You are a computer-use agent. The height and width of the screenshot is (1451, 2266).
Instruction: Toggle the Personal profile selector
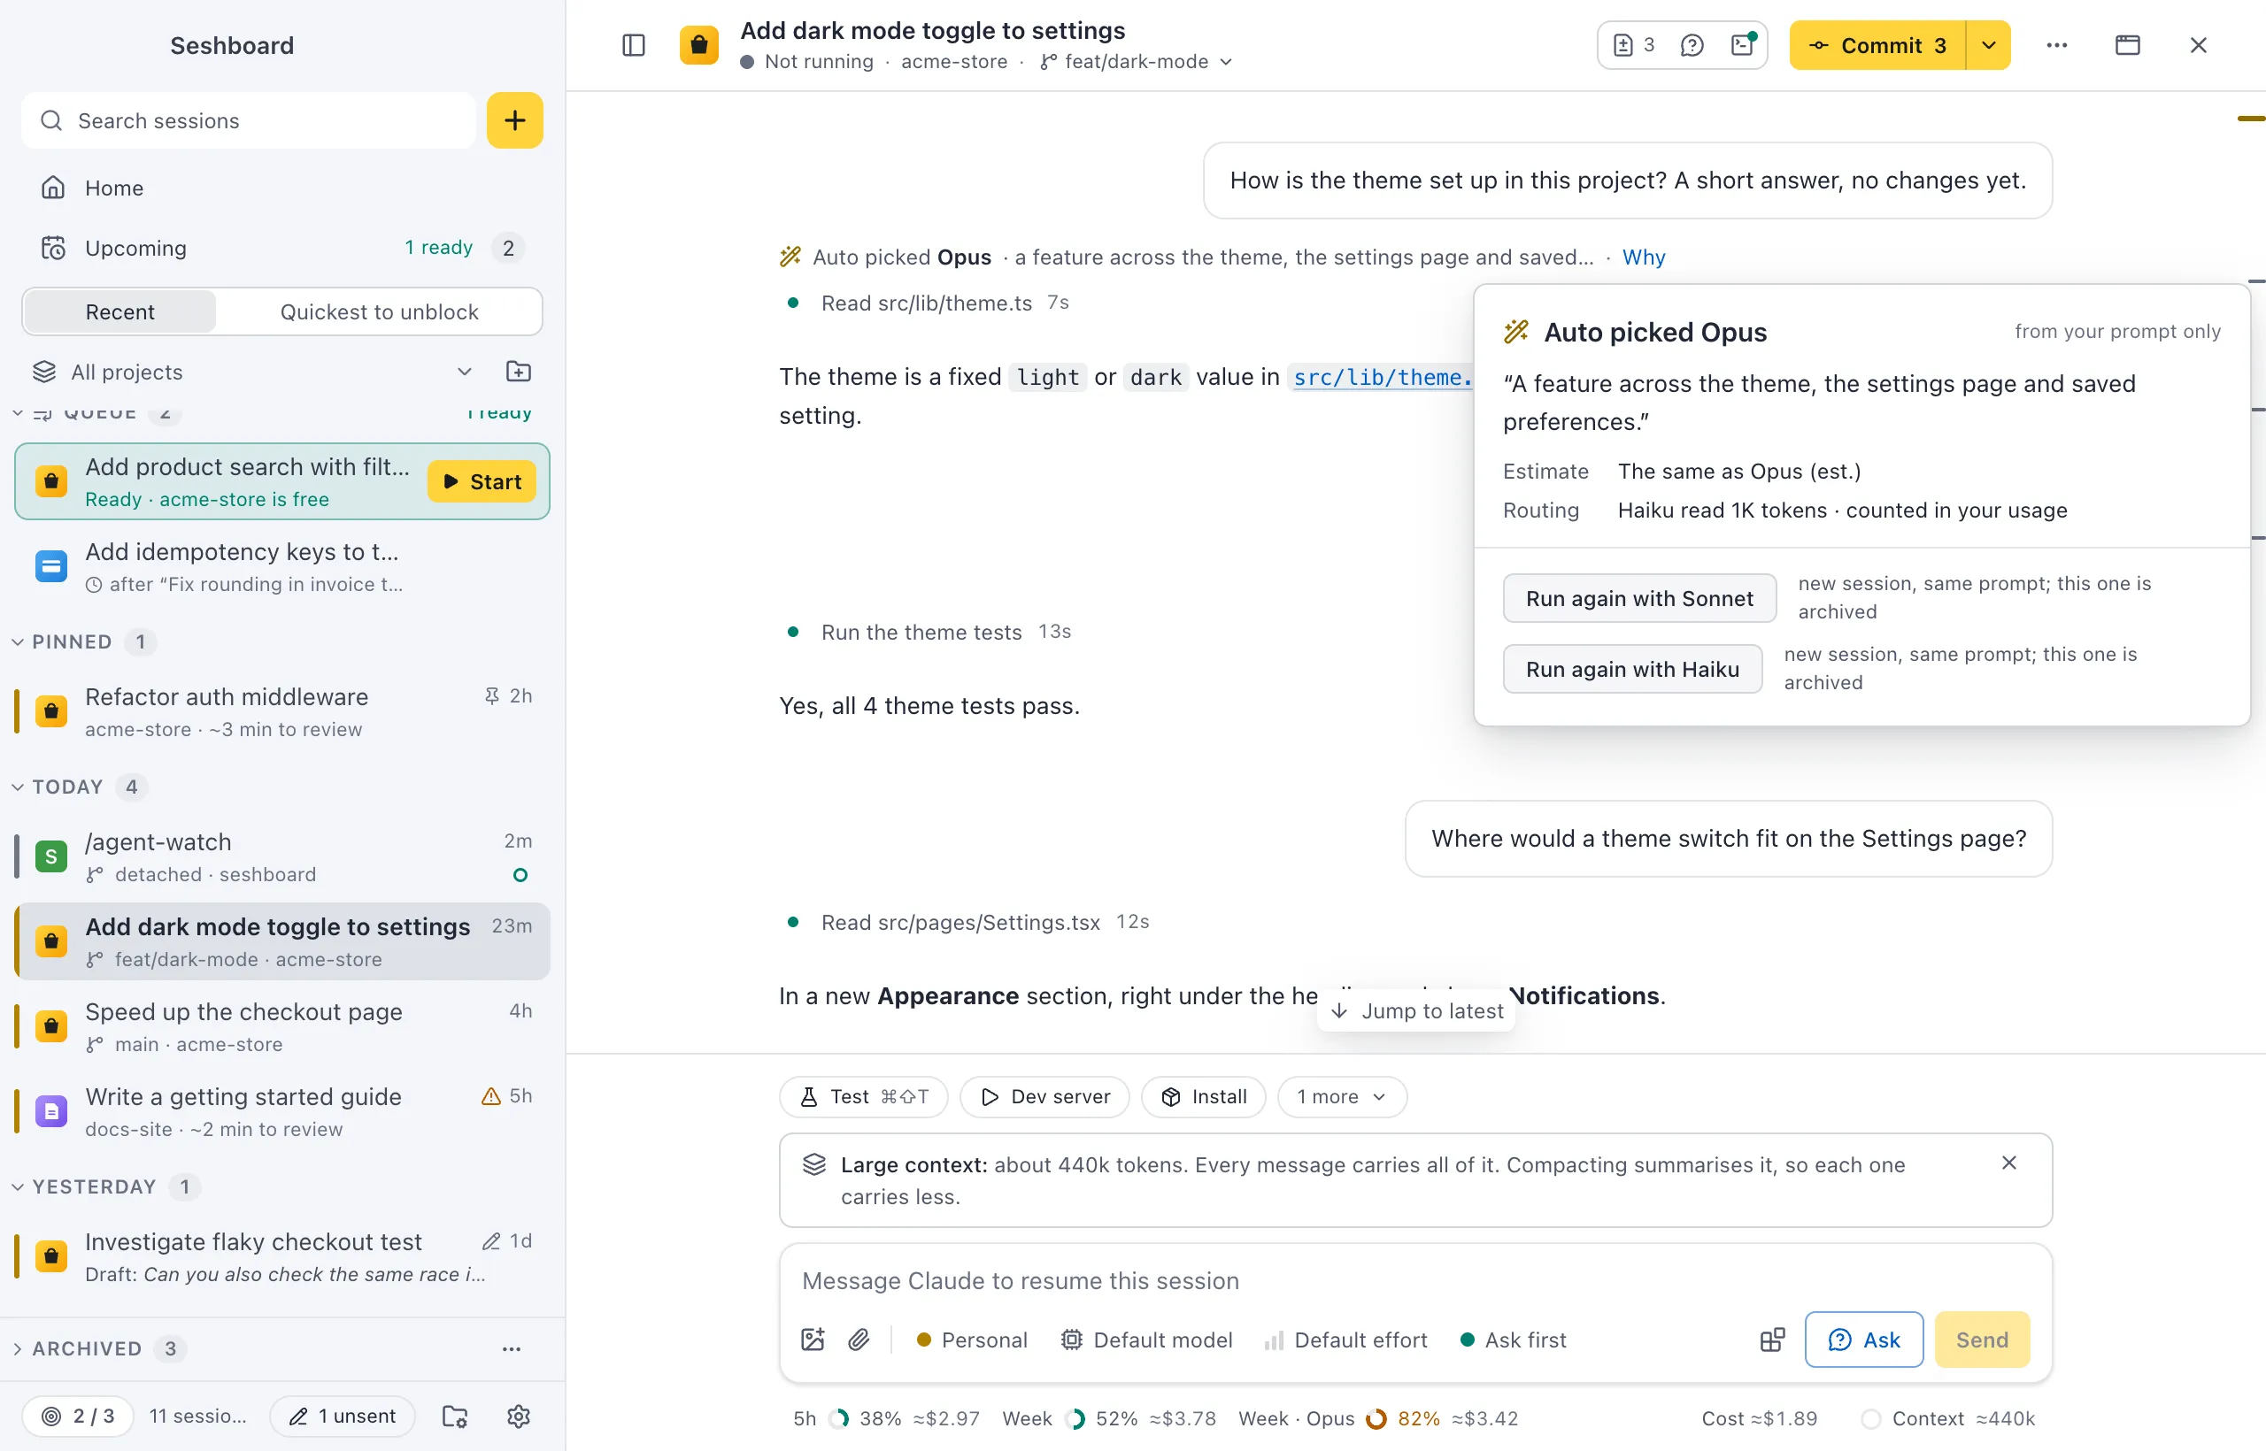click(x=972, y=1340)
